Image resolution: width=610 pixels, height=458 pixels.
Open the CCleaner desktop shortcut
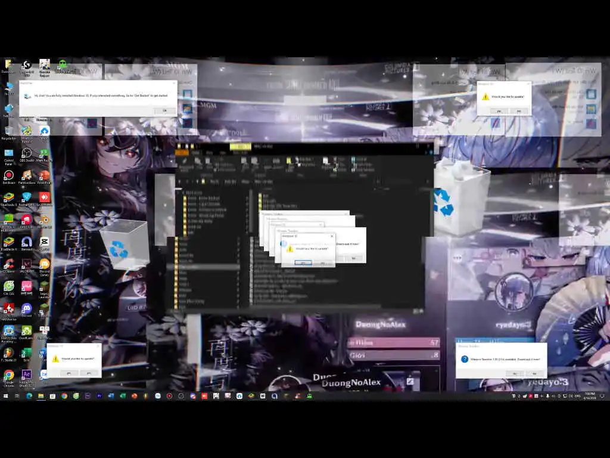8,264
